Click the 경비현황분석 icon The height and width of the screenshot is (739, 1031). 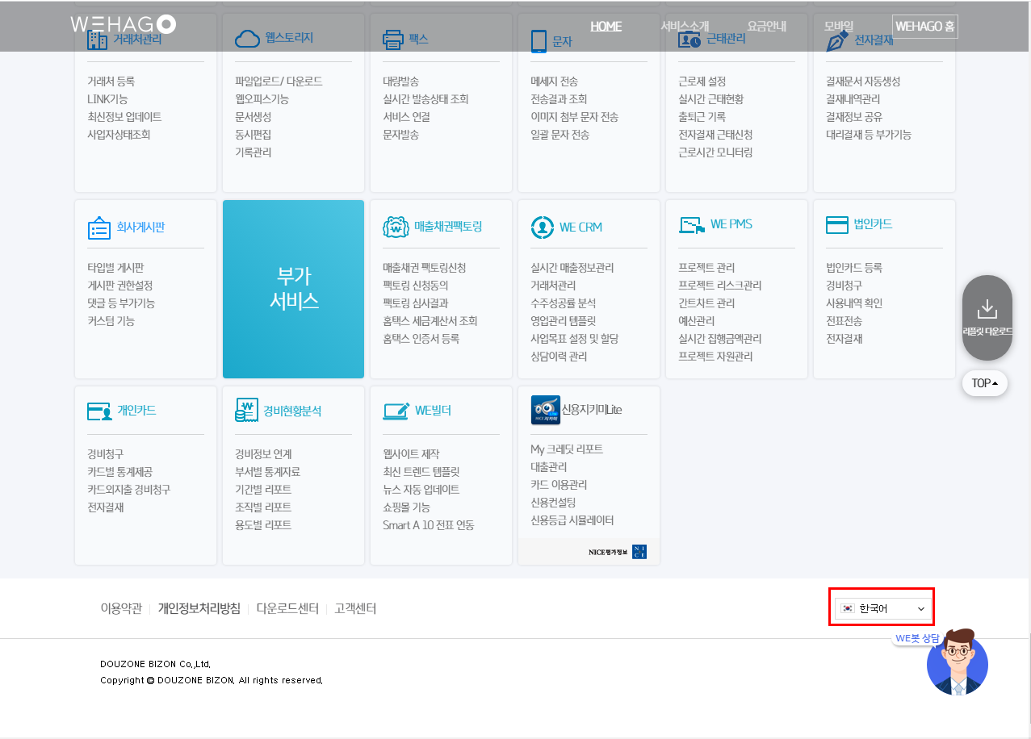246,410
